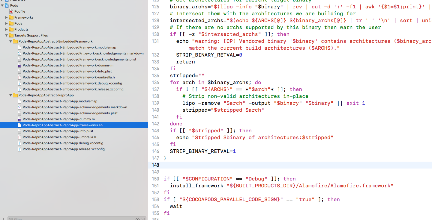Expand the Pods subfolder triangle below Frameworks
This screenshot has width=432, height=220.
point(7,23)
